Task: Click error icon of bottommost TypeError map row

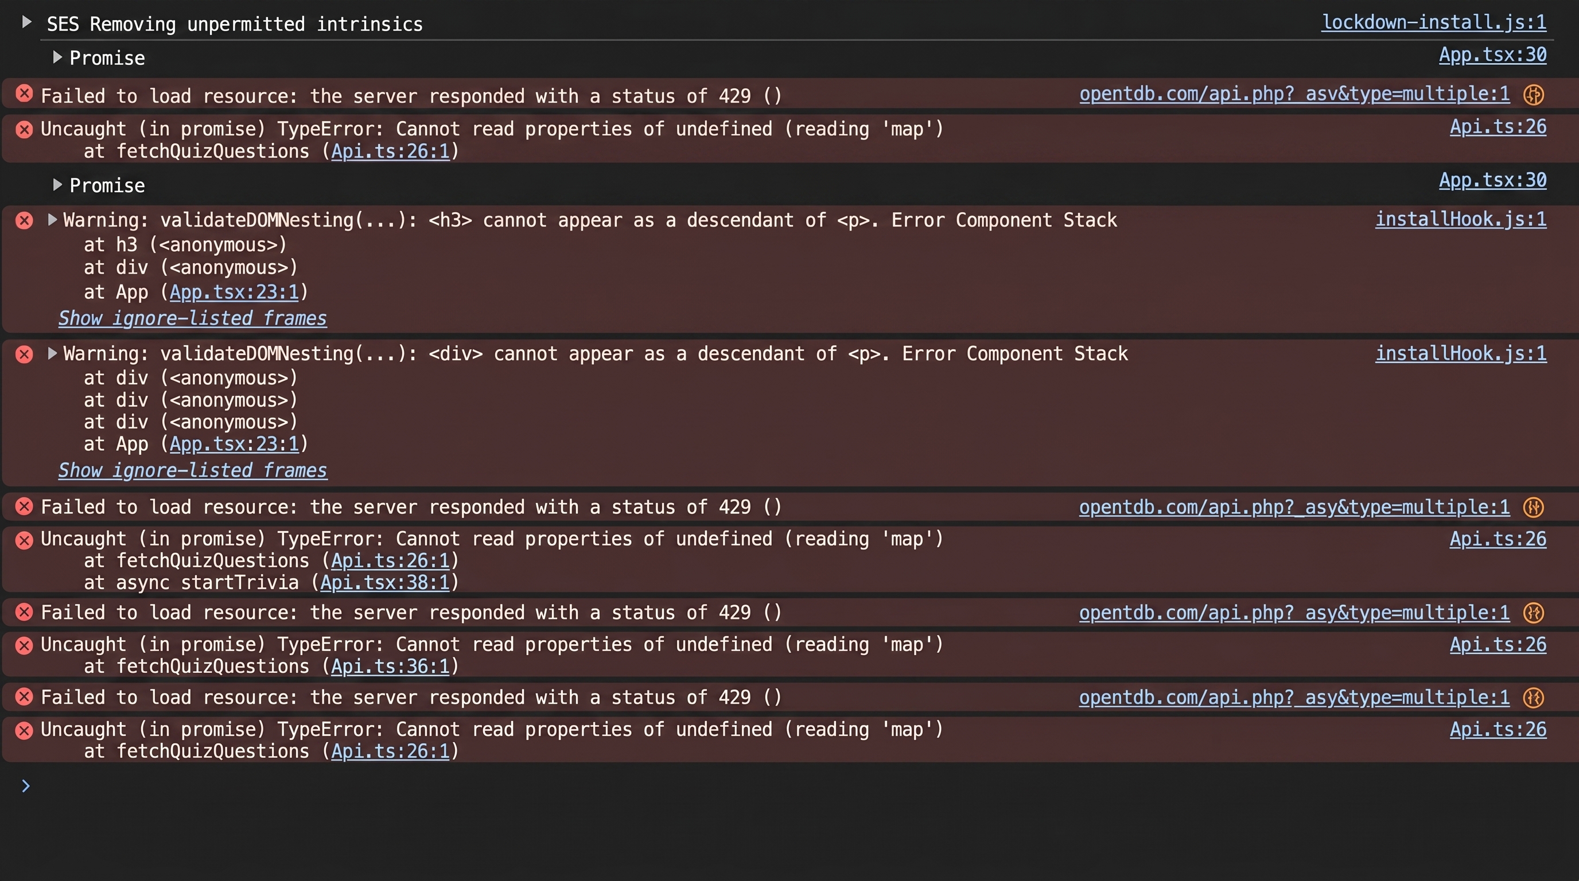Action: tap(24, 730)
